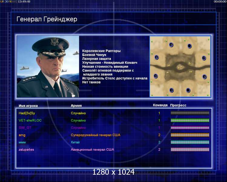Screen dimensions: 227x182
Task: Click the 'Китай' army entry
Action: [75, 142]
